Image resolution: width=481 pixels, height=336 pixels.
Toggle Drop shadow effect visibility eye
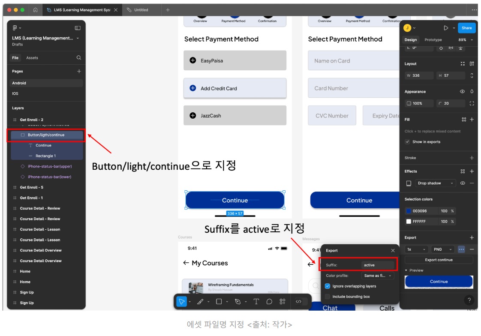coord(463,183)
